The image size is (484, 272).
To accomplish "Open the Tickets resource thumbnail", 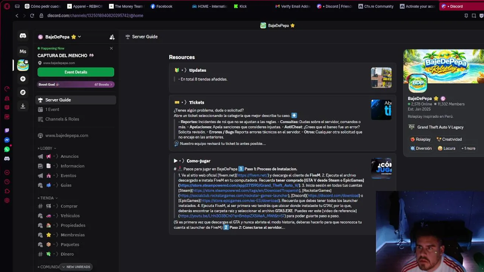I will pyautogui.click(x=381, y=110).
